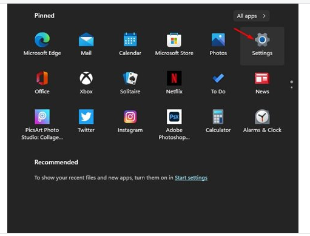This screenshot has width=310, height=236.
Task: Launch the To Do app
Action: [x=218, y=83]
